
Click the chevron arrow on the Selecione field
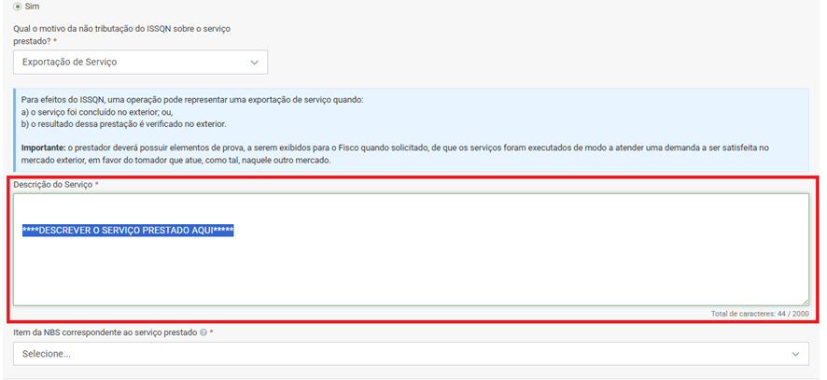point(795,355)
